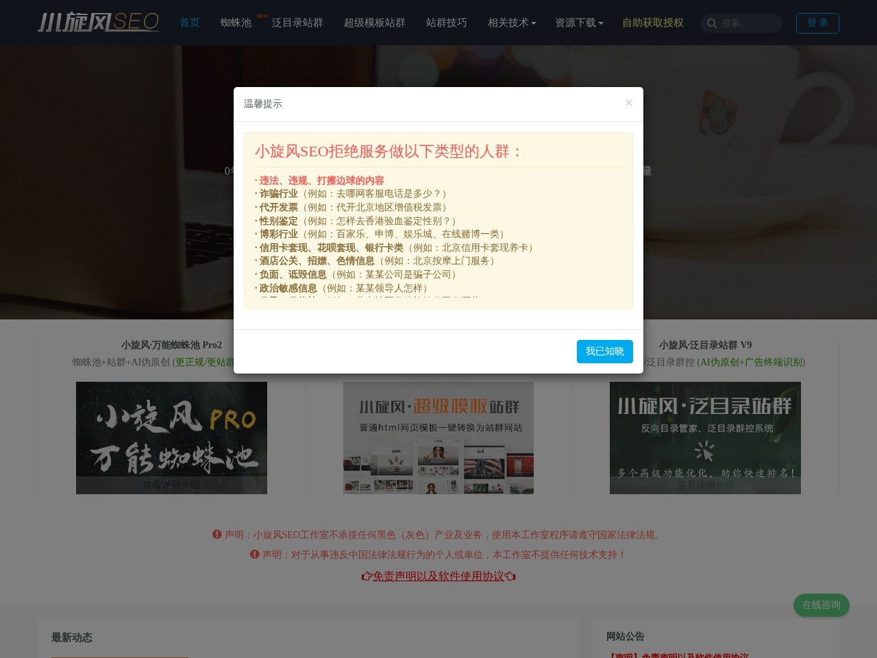
Task: Click the pointing-hand icon before 免责声明 link
Action: click(x=367, y=576)
